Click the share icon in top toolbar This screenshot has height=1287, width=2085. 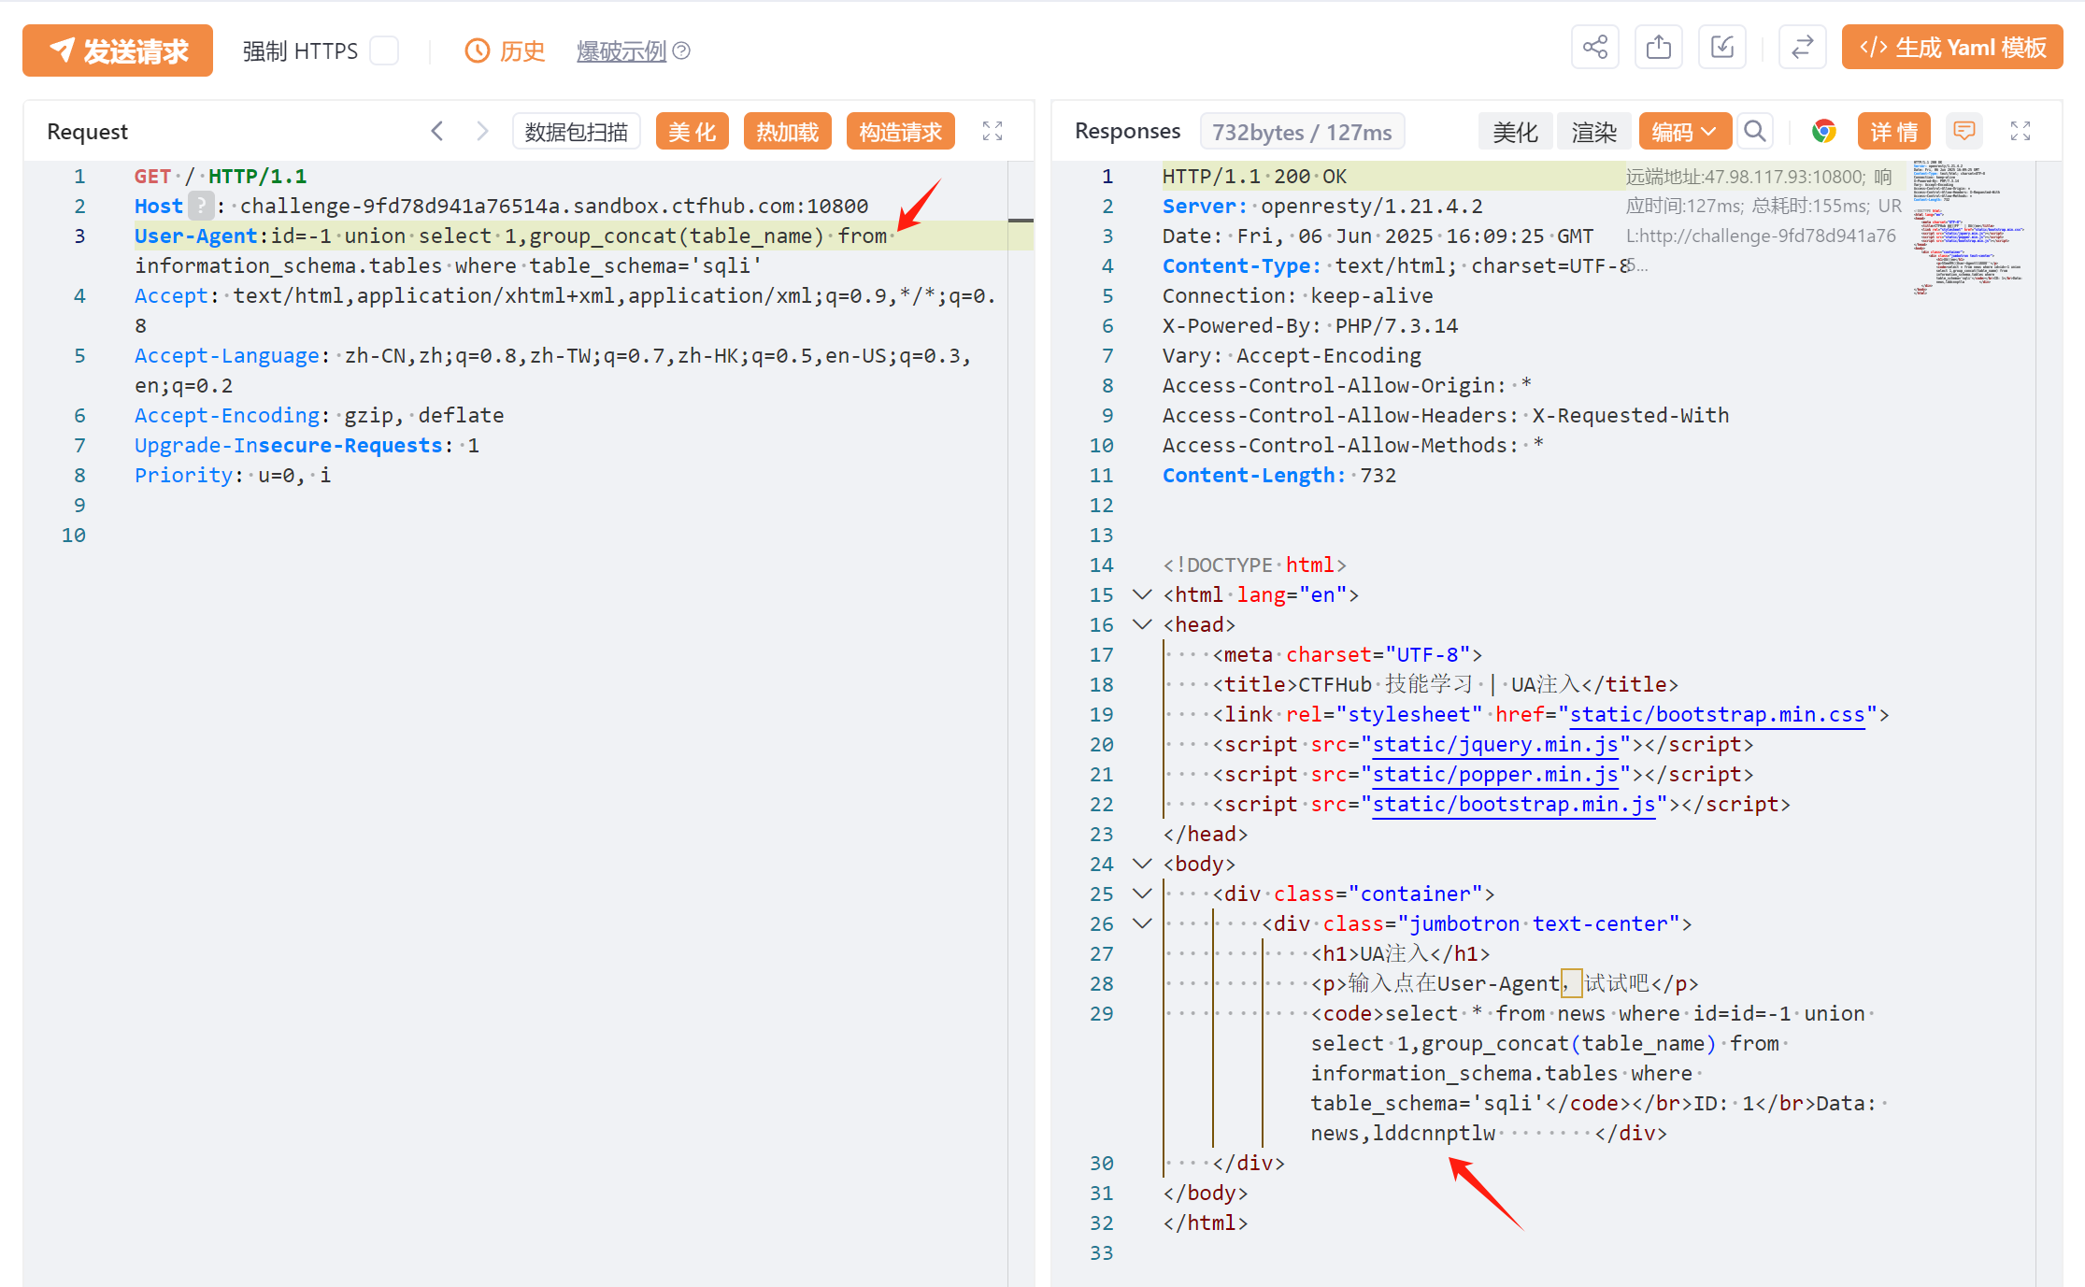tap(1595, 48)
